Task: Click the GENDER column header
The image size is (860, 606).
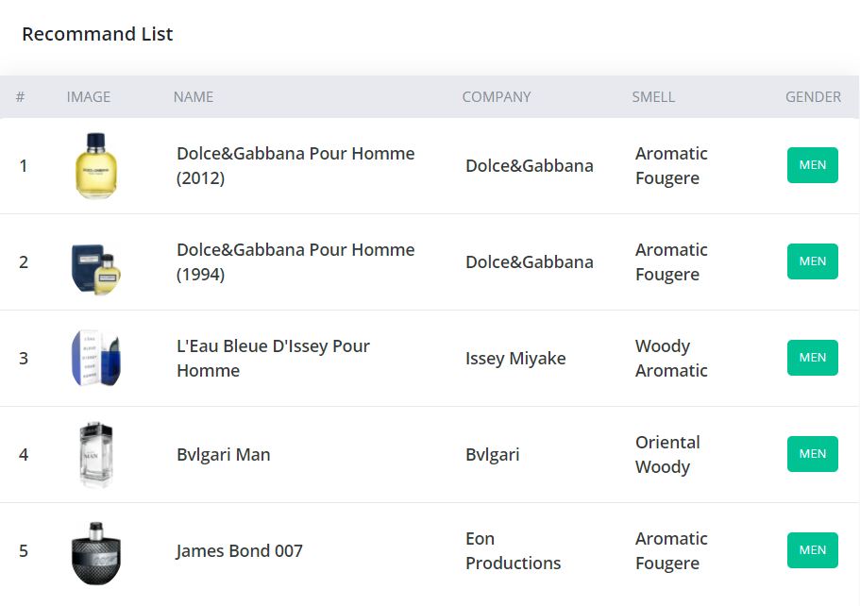Action: click(813, 96)
